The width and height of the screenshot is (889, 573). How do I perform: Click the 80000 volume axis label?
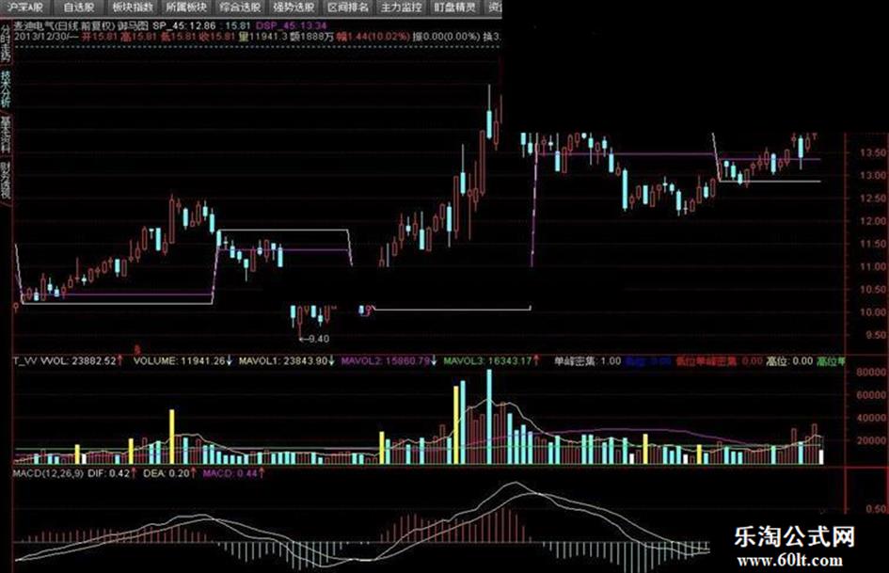tap(871, 373)
